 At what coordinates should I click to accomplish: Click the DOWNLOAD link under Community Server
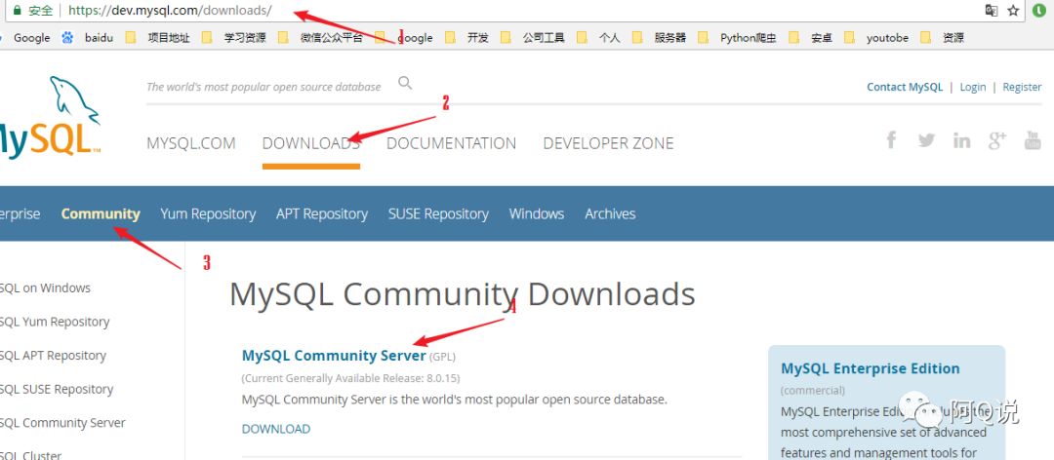(x=276, y=429)
